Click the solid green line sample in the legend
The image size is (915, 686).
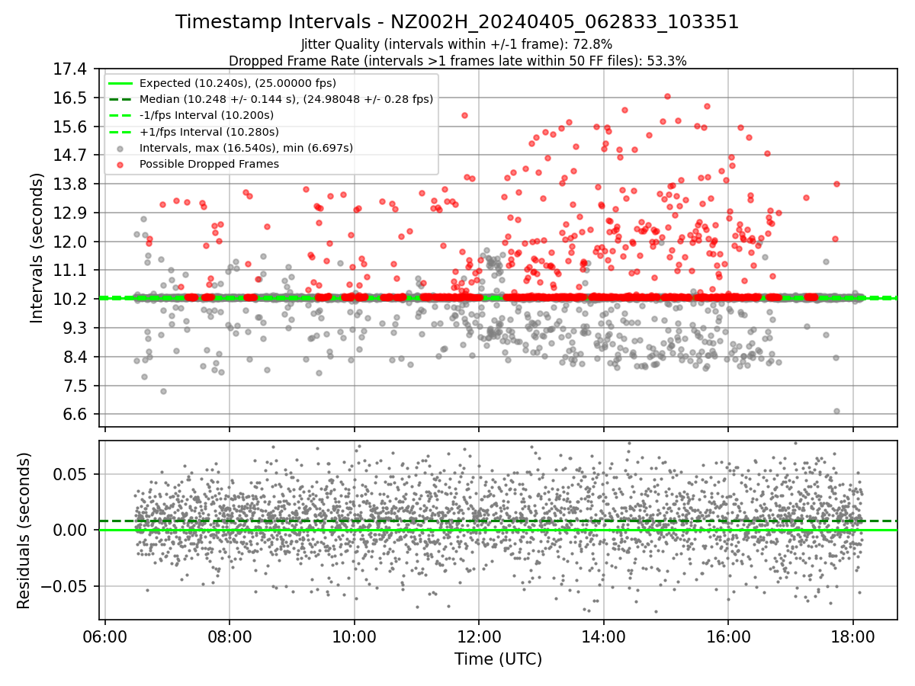120,83
